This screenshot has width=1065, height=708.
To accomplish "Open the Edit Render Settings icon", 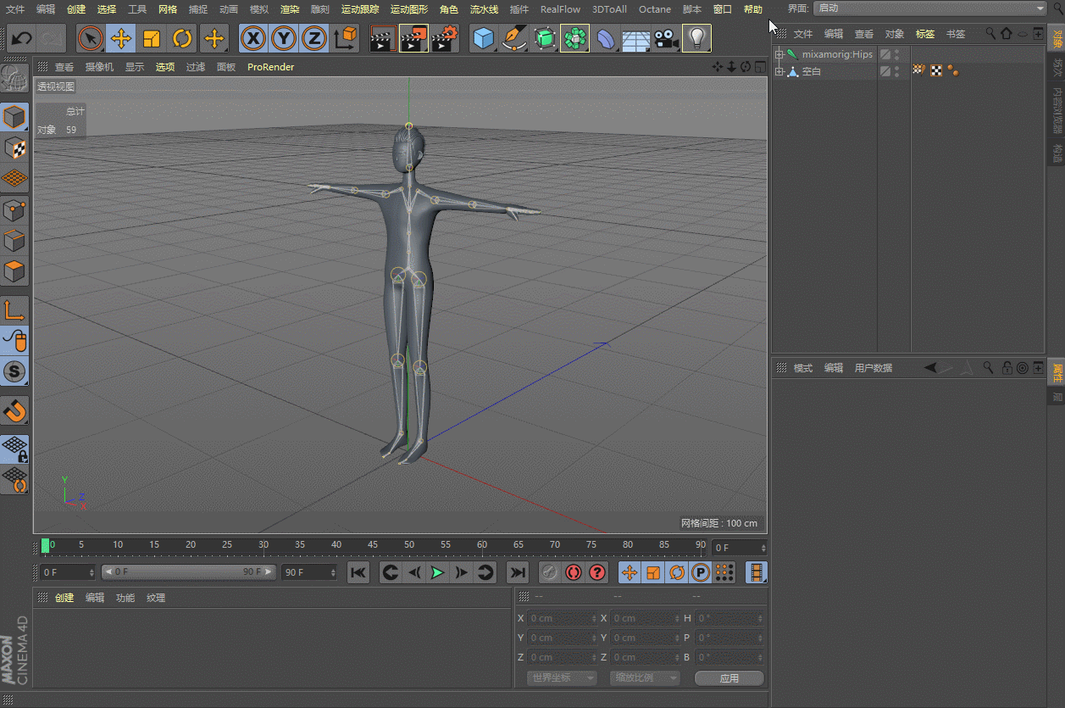I will [445, 39].
